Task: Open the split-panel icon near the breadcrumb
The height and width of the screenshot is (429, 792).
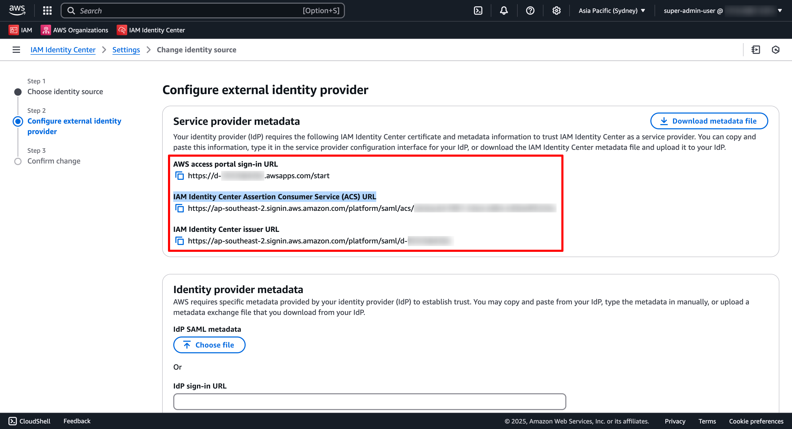Action: [756, 49]
